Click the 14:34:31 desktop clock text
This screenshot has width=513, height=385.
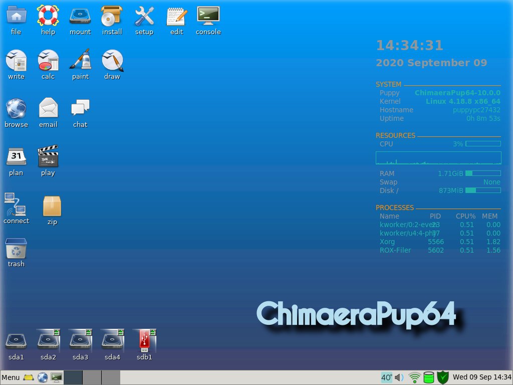[410, 45]
